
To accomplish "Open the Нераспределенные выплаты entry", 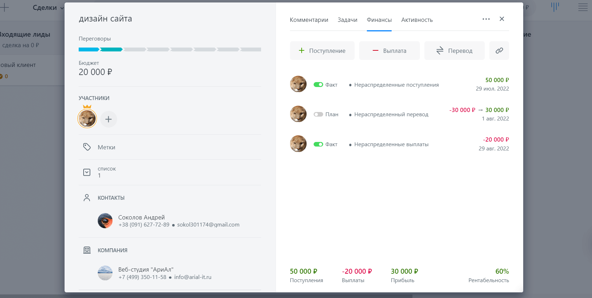I will coord(391,144).
